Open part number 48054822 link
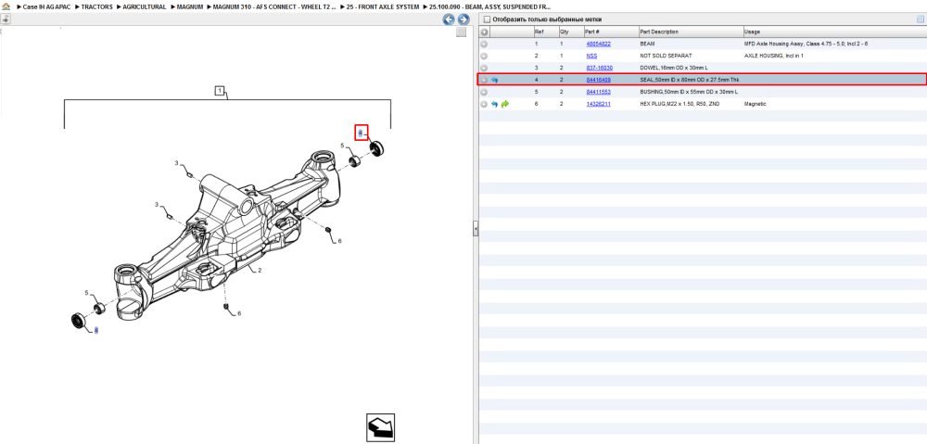Screen dimensions: 927x444 pos(598,44)
